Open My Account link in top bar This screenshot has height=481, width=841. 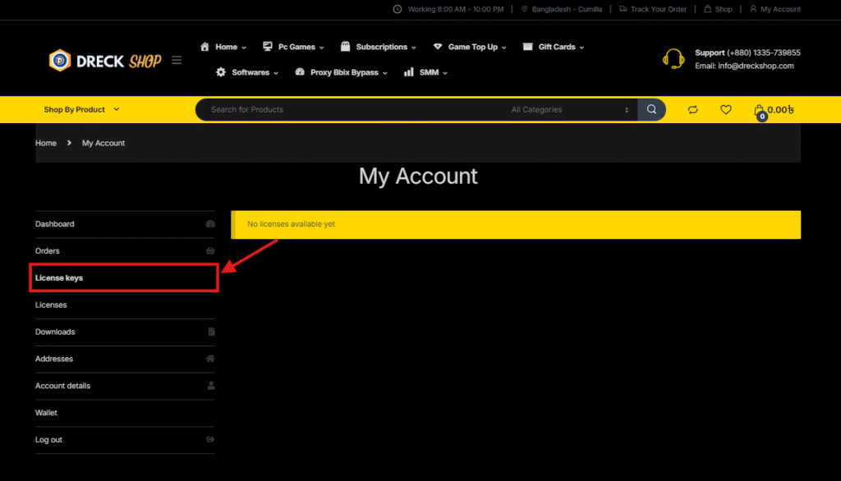pos(780,9)
